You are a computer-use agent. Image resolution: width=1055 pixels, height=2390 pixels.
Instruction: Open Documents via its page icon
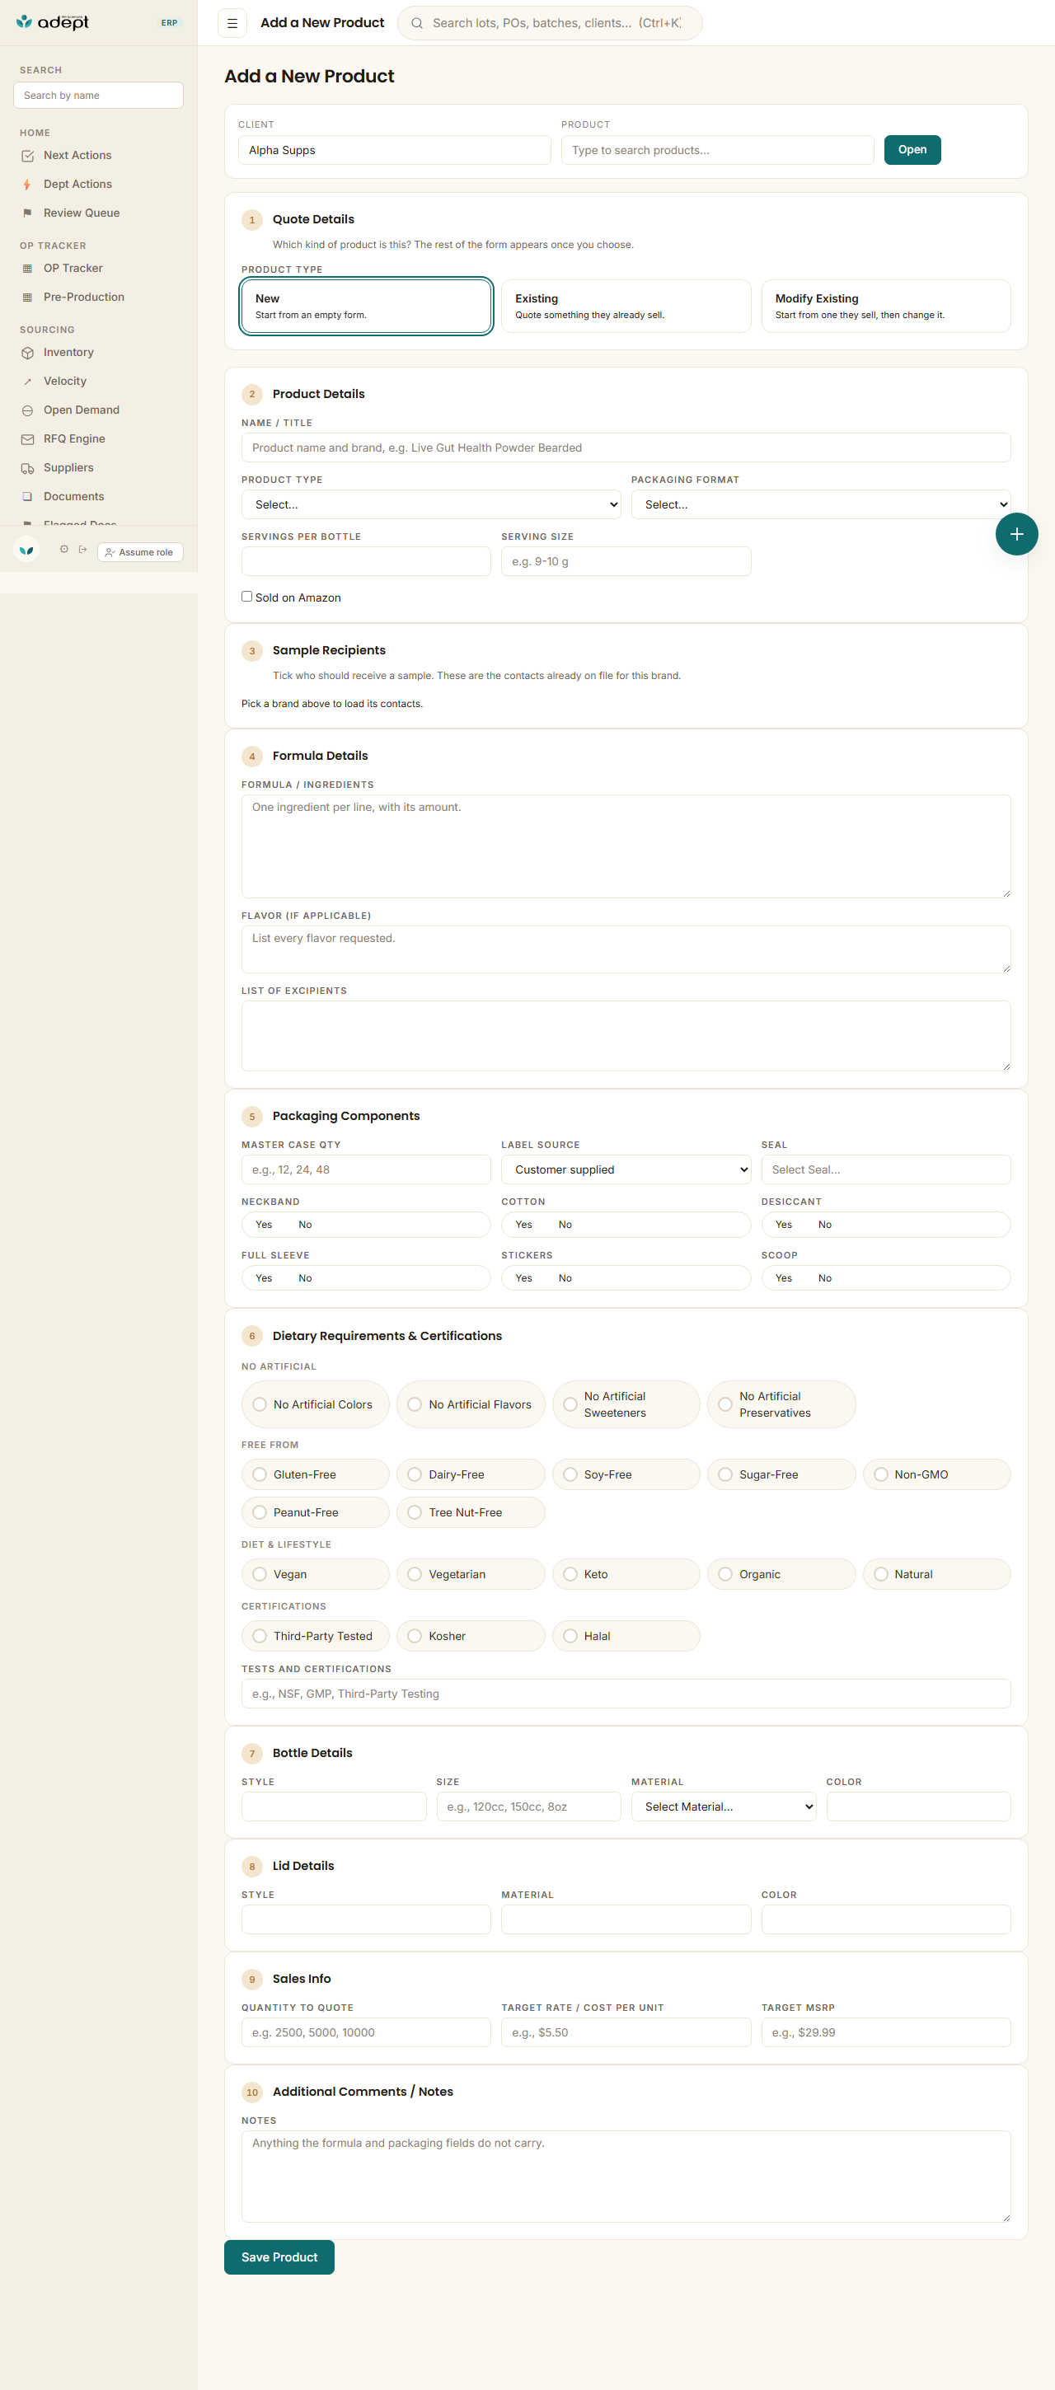[x=27, y=497]
